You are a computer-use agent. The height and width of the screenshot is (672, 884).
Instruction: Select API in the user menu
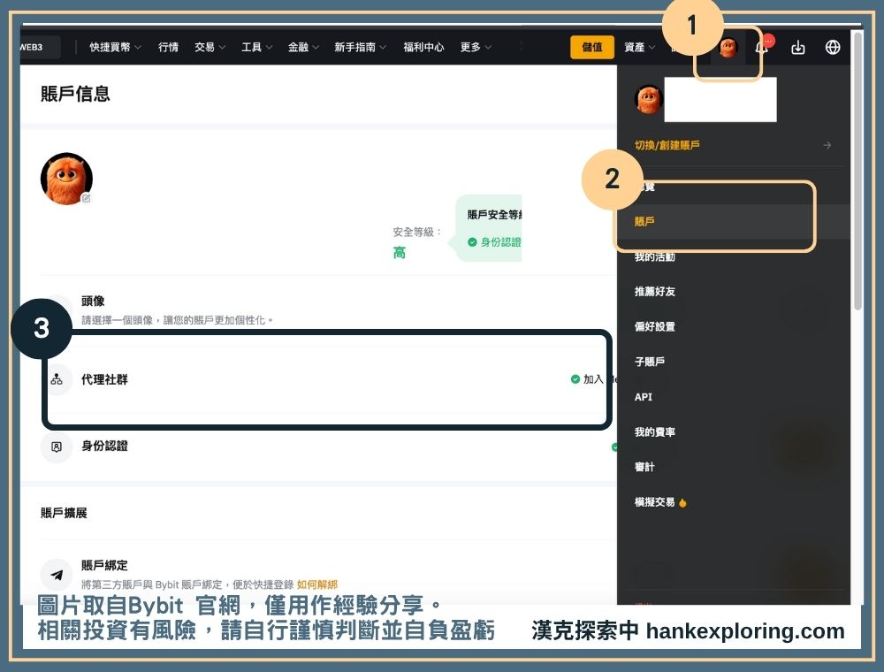(x=644, y=397)
